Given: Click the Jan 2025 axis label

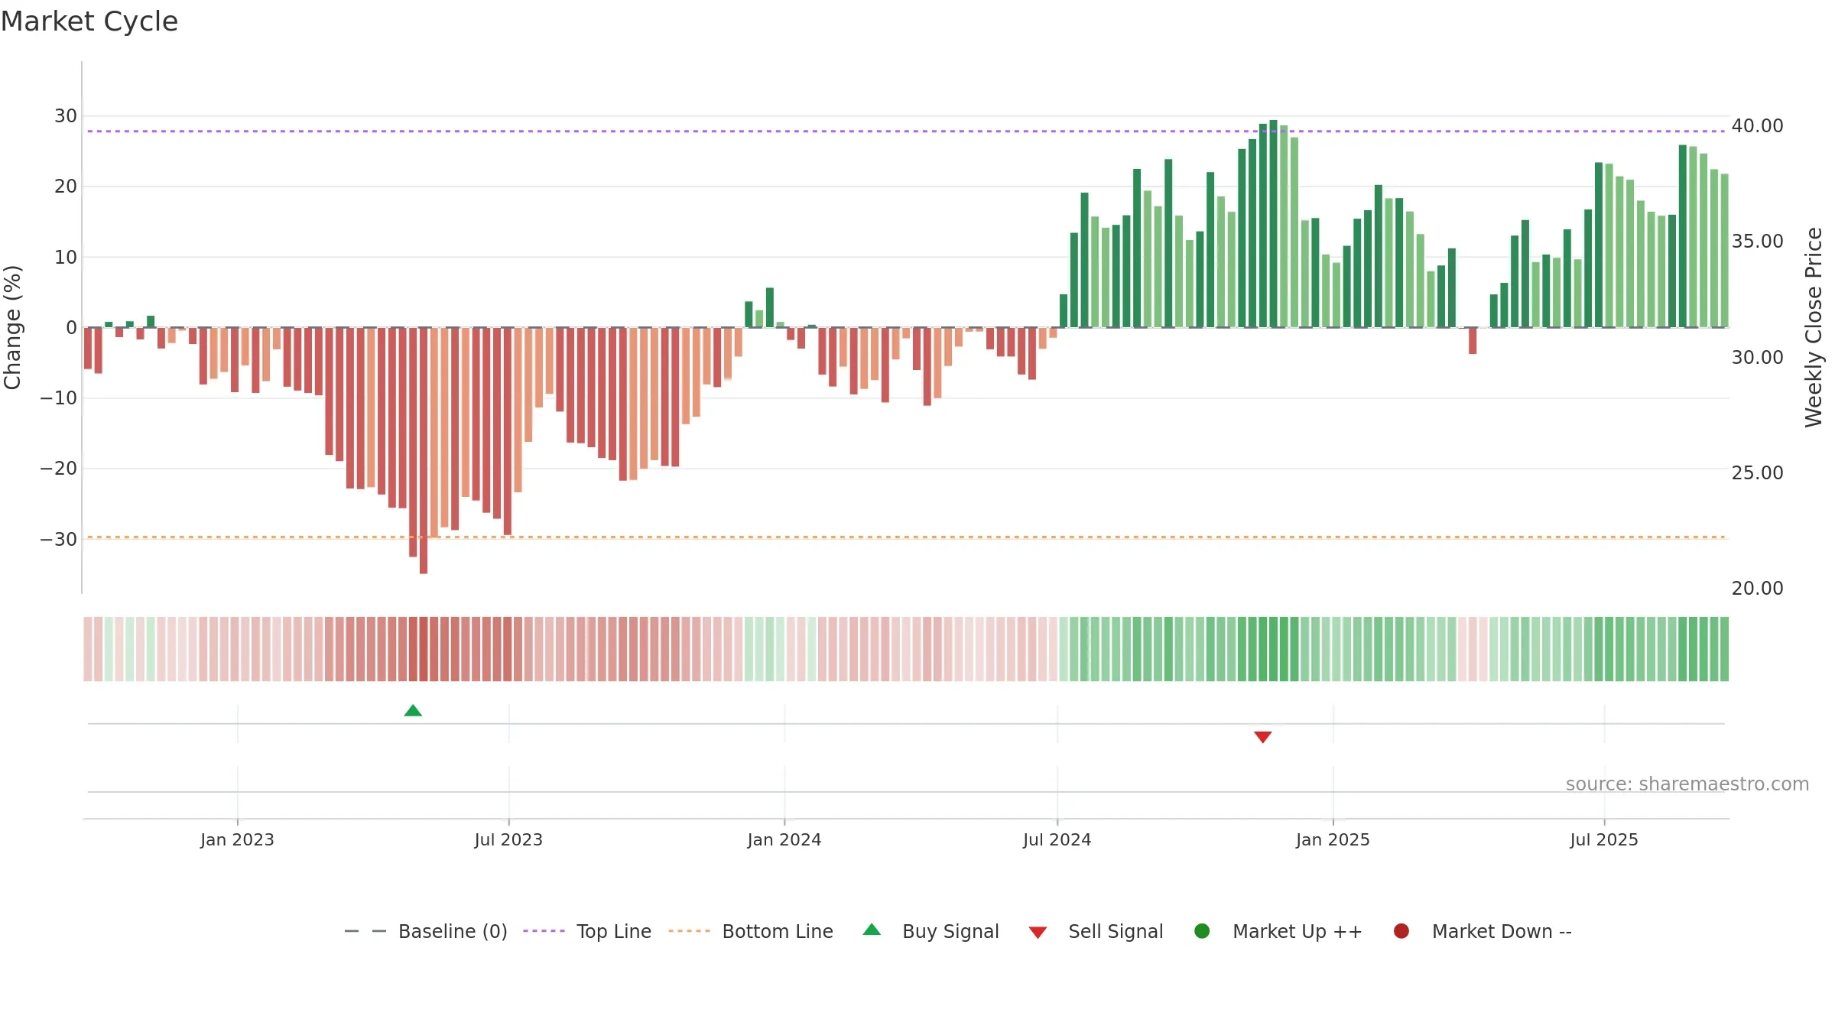Looking at the screenshot, I should coord(1333,840).
